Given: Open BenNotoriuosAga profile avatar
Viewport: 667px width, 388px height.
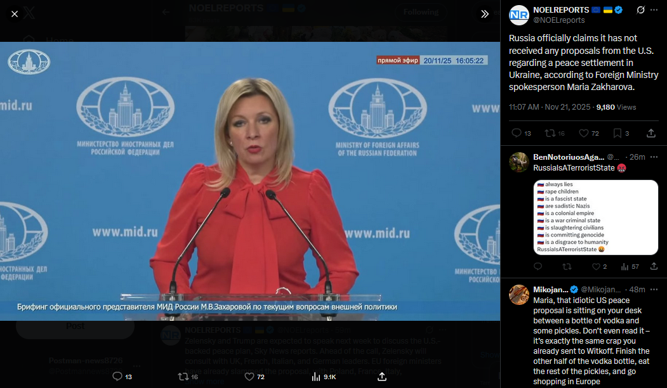Looking at the screenshot, I should [x=518, y=162].
